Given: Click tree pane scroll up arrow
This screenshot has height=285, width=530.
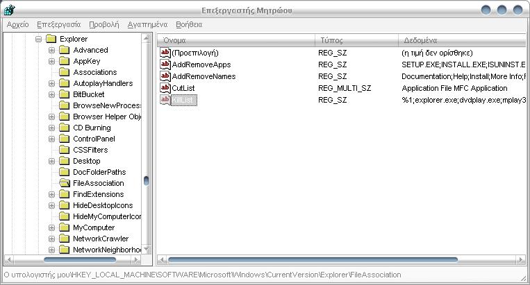Looking at the screenshot, I should (146, 38).
